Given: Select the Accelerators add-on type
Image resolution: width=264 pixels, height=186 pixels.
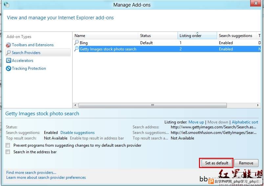Looking at the screenshot, I should pos(22,61).
